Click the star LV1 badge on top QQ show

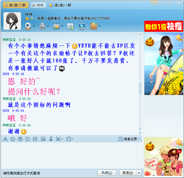pos(179,37)
